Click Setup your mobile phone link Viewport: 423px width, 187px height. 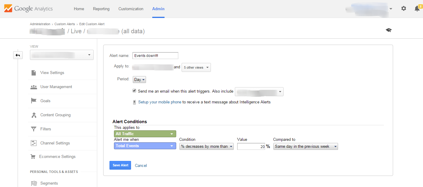[159, 102]
